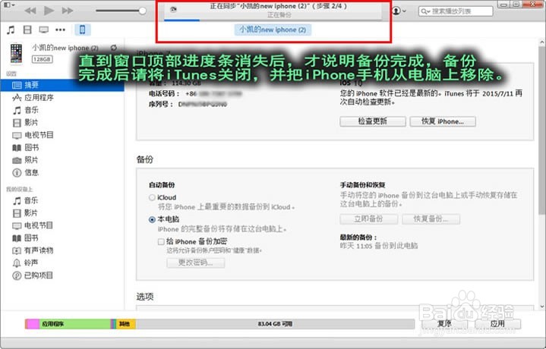Open the TV shows icon in toolbar
546x349 pixels.
pyautogui.click(x=44, y=30)
